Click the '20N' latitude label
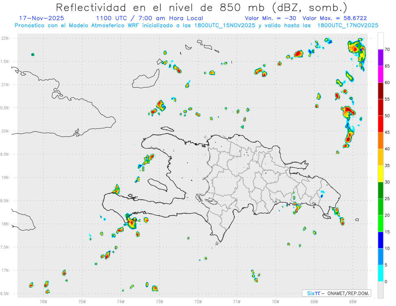 click(5, 131)
